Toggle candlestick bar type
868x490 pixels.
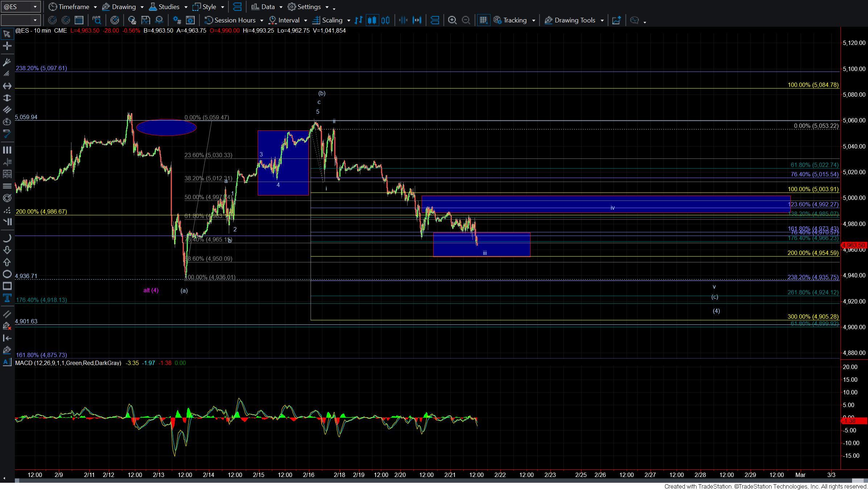(x=372, y=20)
